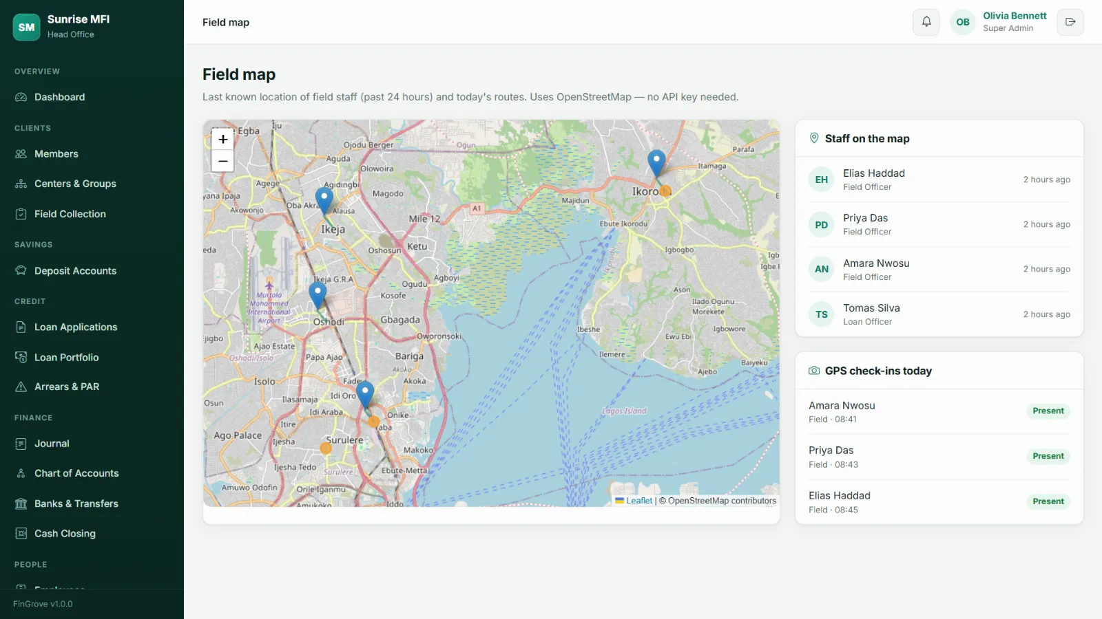Click the map pin near Ikeja
Image resolution: width=1102 pixels, height=619 pixels.
click(x=324, y=200)
